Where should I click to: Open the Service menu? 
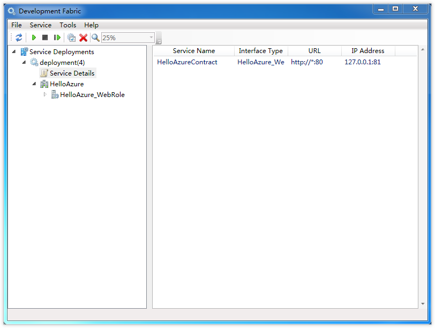tap(41, 25)
